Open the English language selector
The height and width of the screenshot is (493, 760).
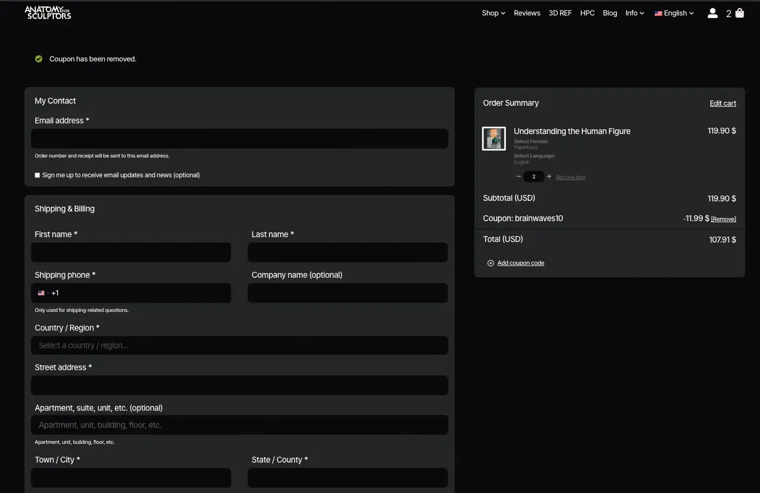click(674, 13)
